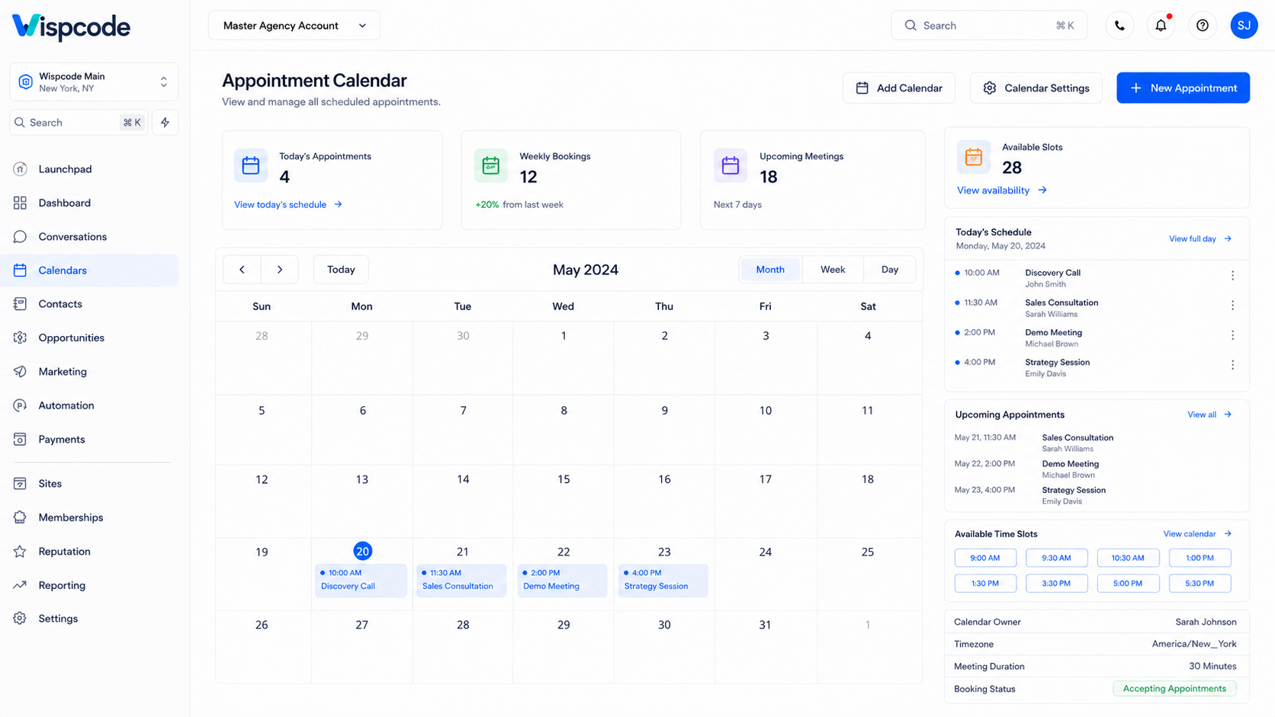
Task: Click the Upcoming Meetings purple icon
Action: coord(731,165)
